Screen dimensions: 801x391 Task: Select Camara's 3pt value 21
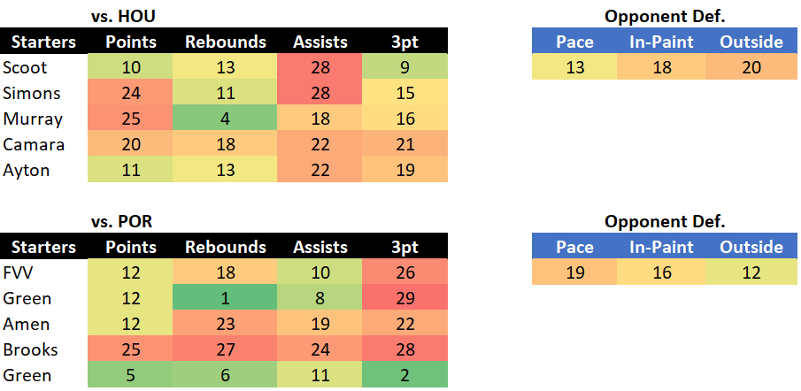click(404, 144)
